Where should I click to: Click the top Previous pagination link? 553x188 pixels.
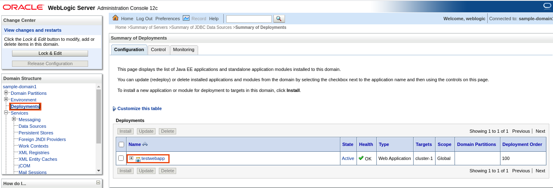[x=521, y=131]
